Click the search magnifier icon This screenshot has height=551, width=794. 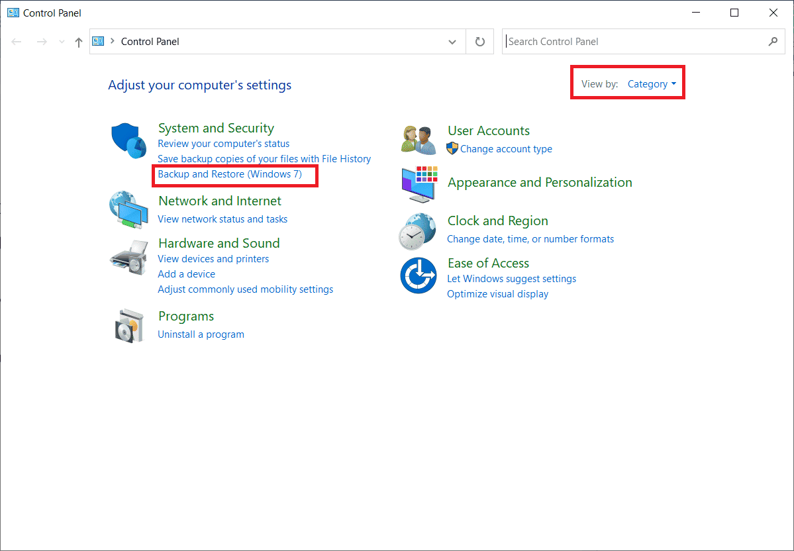pyautogui.click(x=773, y=42)
